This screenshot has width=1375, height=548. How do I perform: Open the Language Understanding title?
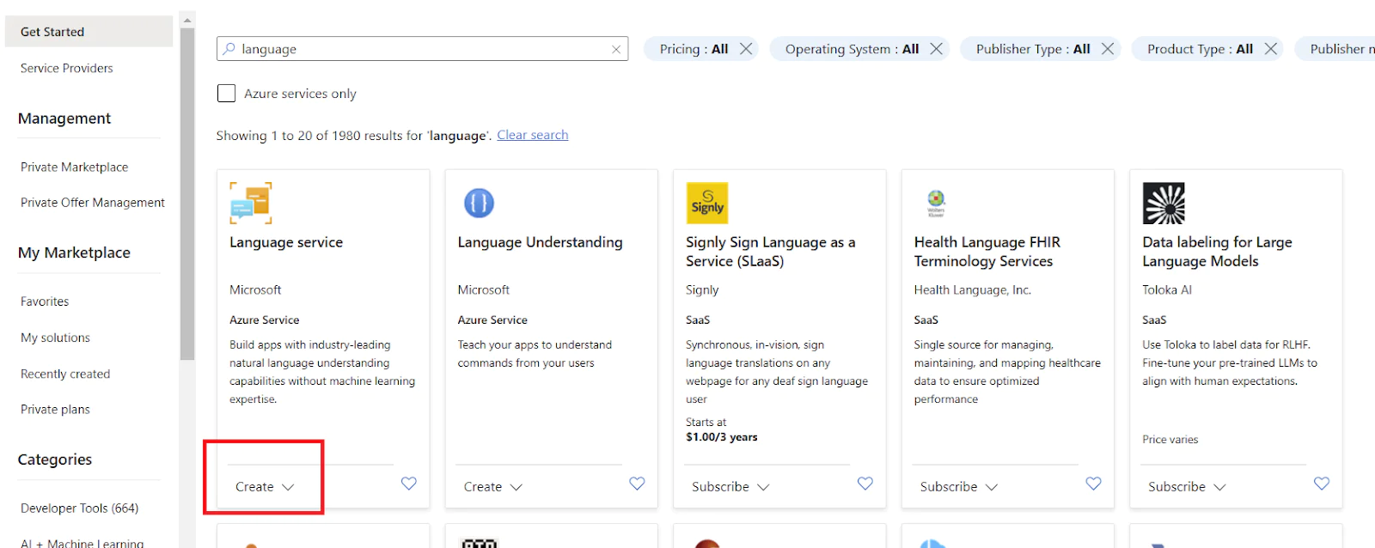coord(540,242)
